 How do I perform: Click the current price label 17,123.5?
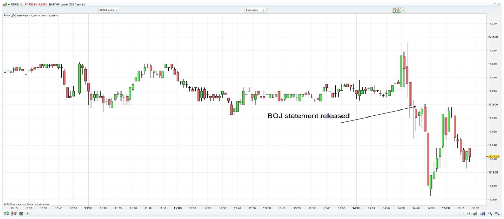coord(493,156)
